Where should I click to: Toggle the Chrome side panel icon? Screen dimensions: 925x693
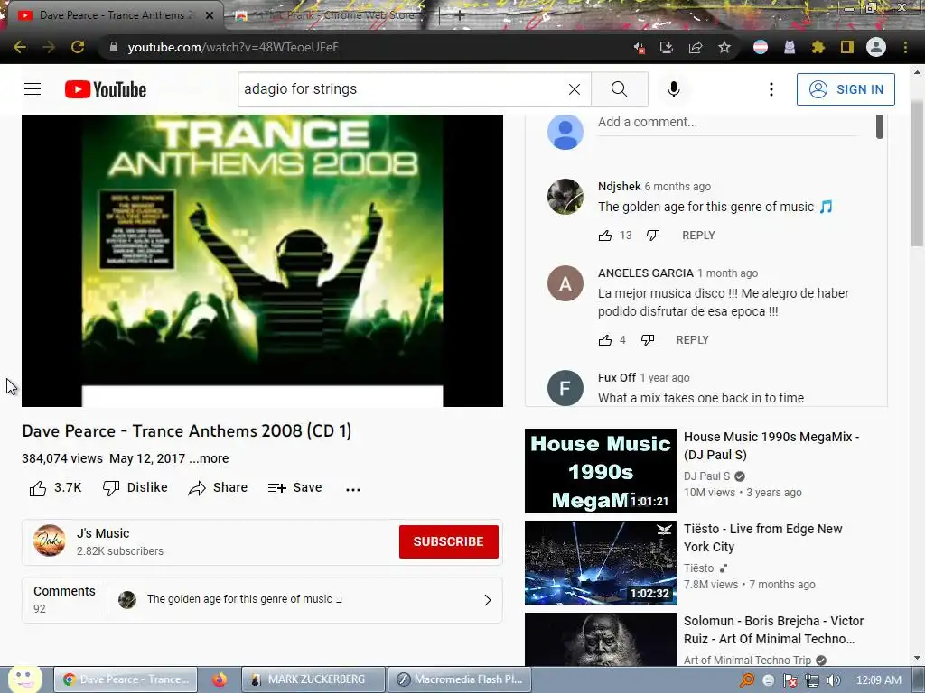click(847, 47)
